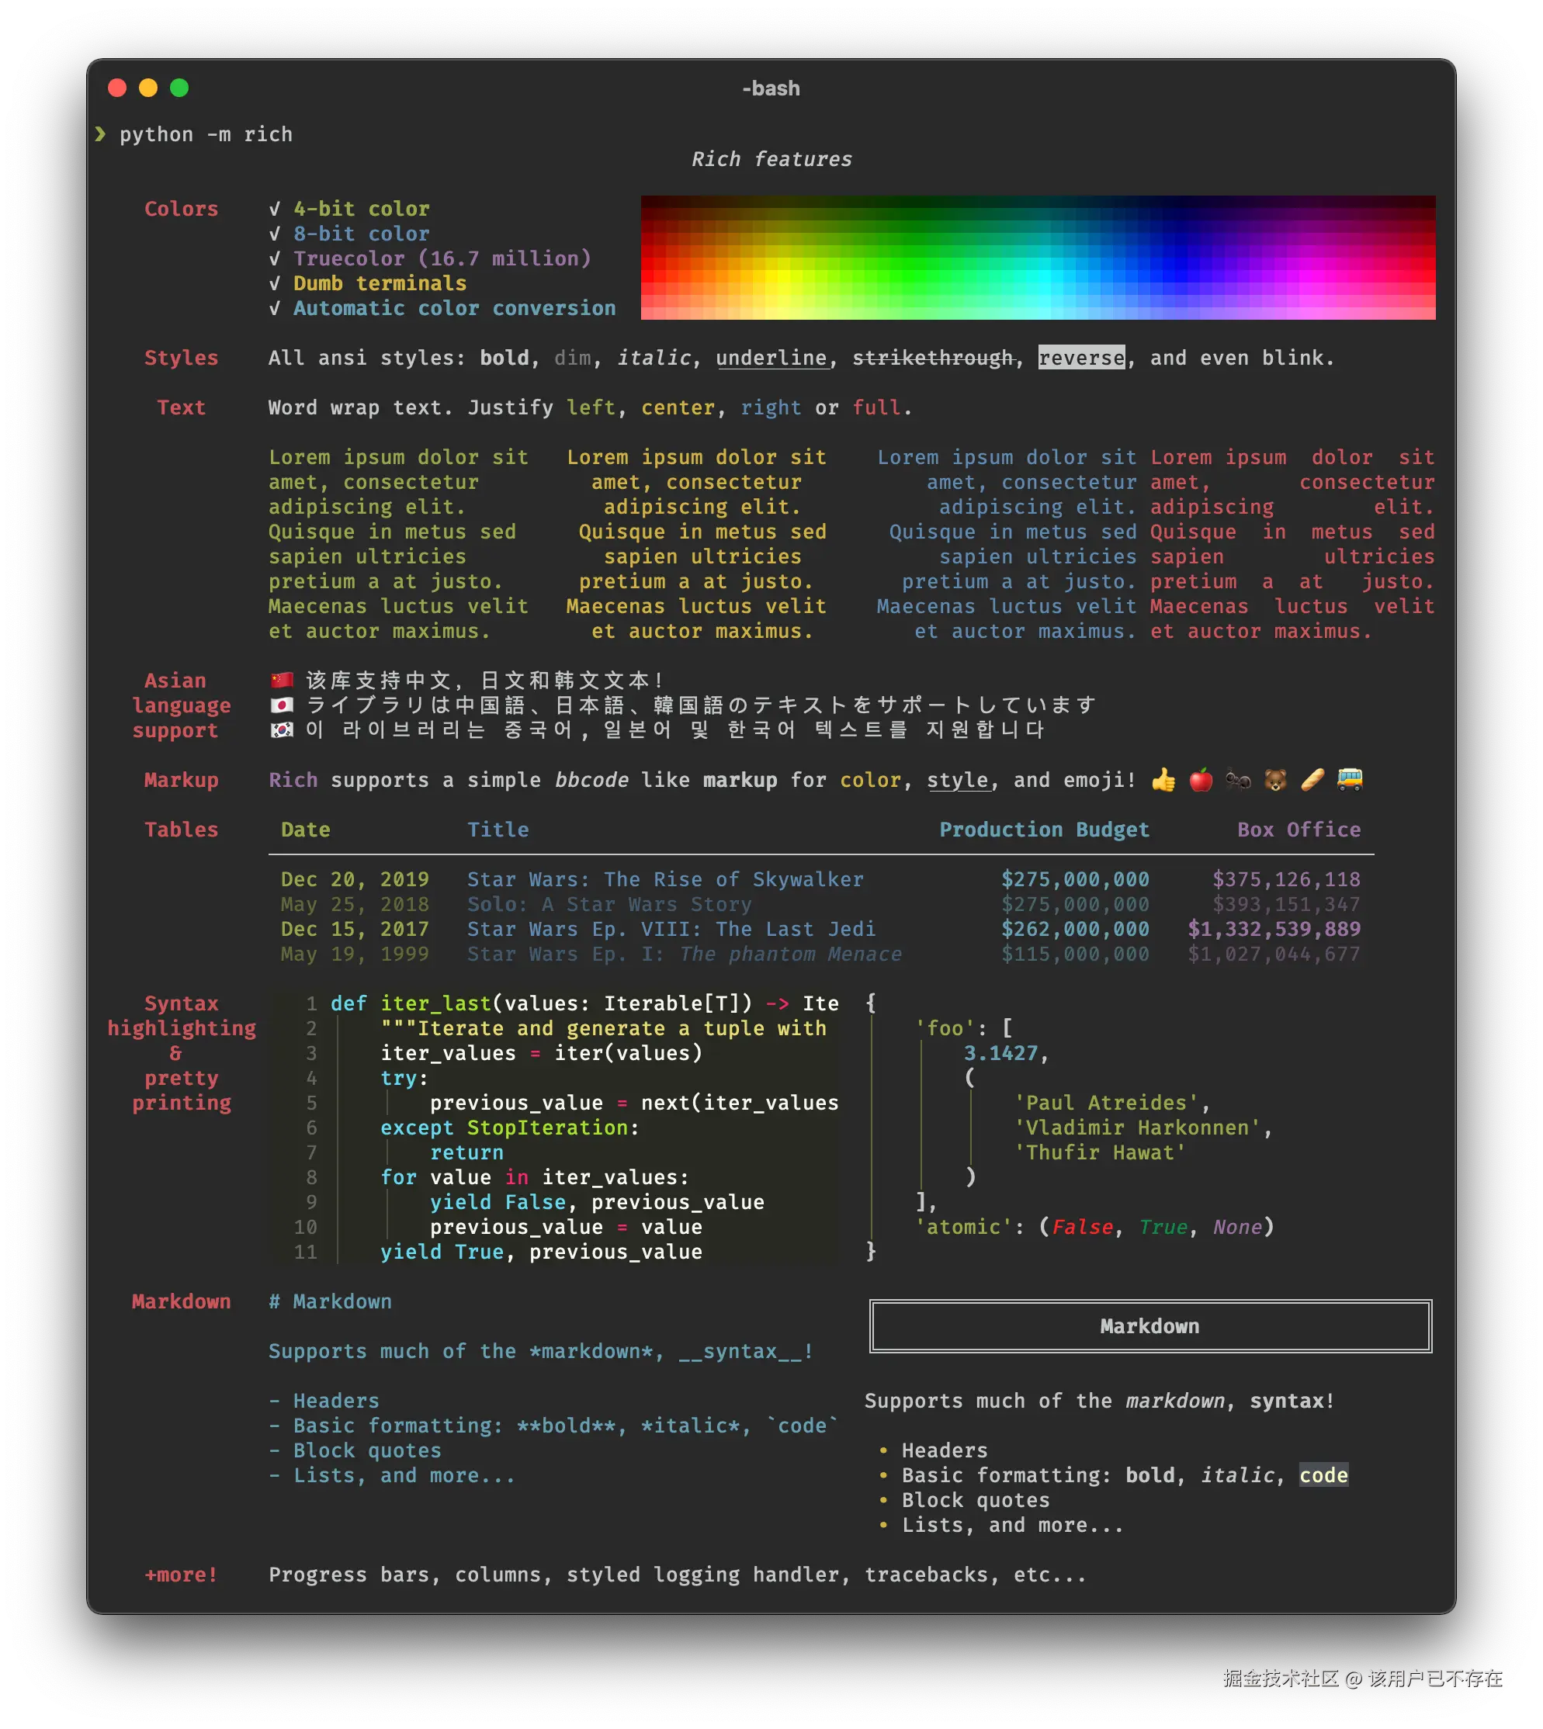Image resolution: width=1543 pixels, height=1729 pixels.
Task: Click the checkmark beside Dumb terminals
Action: pos(275,284)
